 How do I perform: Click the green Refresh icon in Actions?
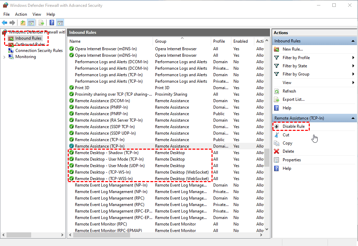277,91
